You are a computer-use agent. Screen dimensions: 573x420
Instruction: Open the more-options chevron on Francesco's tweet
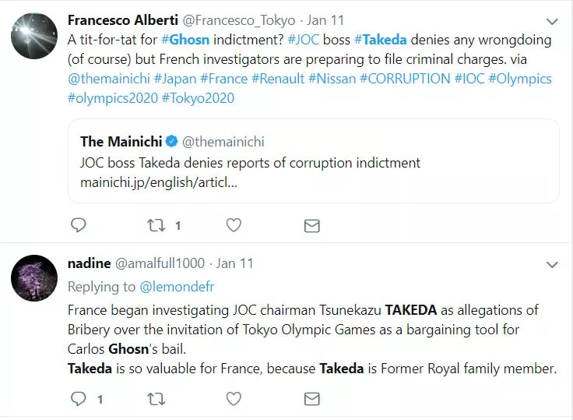click(552, 21)
